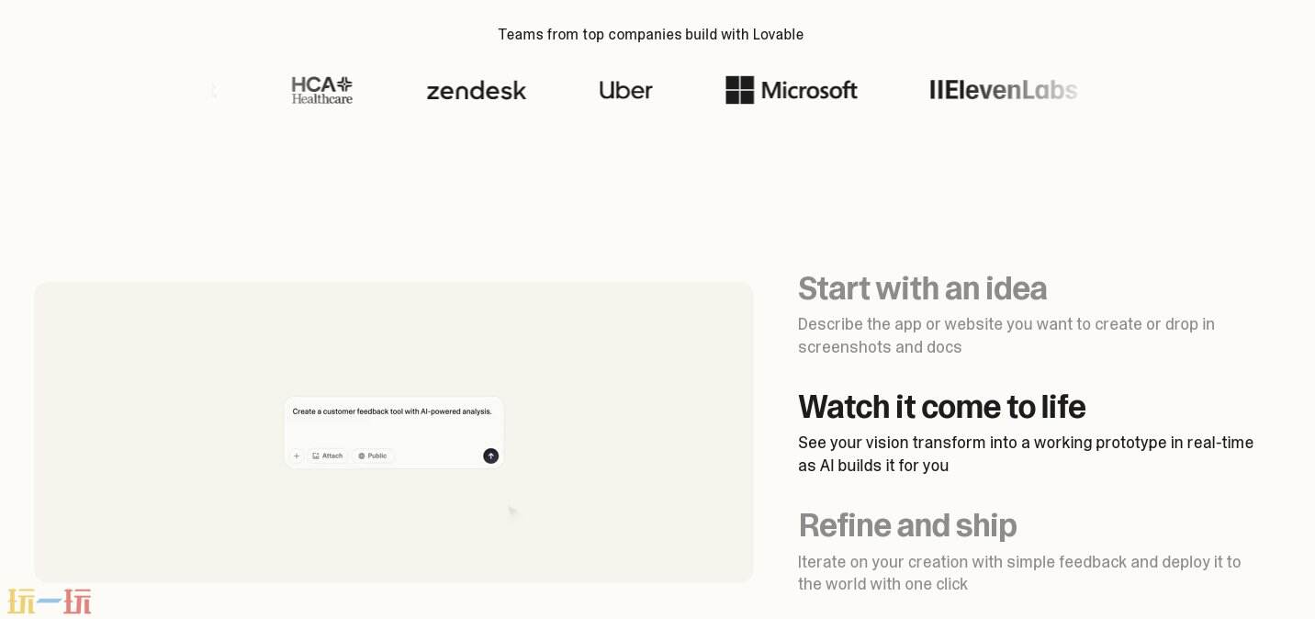Screen dimensions: 1315x619
Task: Click "See your vision transform" description text
Action: (x=1025, y=454)
